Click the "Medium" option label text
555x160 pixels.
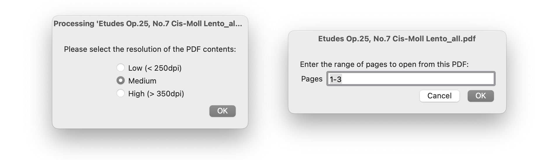tap(142, 81)
